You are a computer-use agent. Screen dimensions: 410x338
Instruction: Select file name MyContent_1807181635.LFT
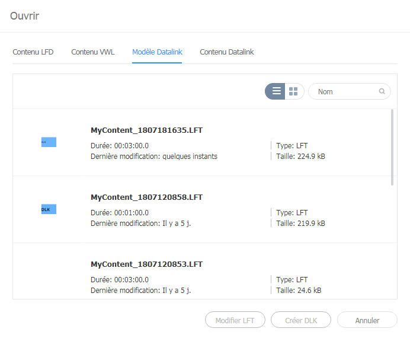(x=147, y=130)
